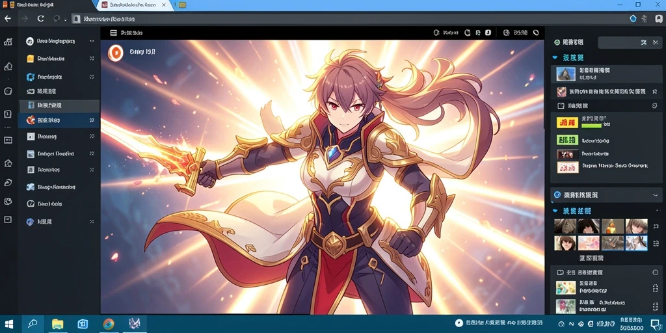Viewport: 666px width, 333px height.
Task: Open the box icon at narrow sidebar bottom
Action: click(x=8, y=220)
